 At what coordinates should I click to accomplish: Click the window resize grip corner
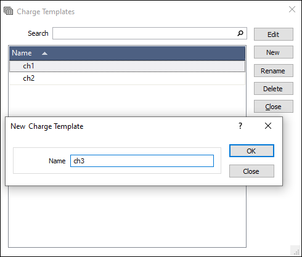[296, 251]
